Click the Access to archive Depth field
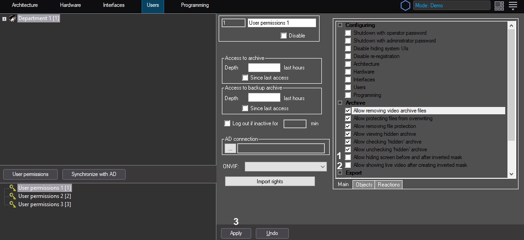Image resolution: width=524 pixels, height=240 pixels. pos(264,68)
